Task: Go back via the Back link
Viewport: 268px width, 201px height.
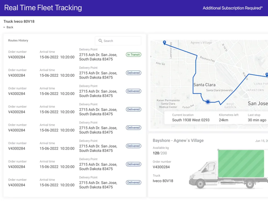Action: point(10,27)
